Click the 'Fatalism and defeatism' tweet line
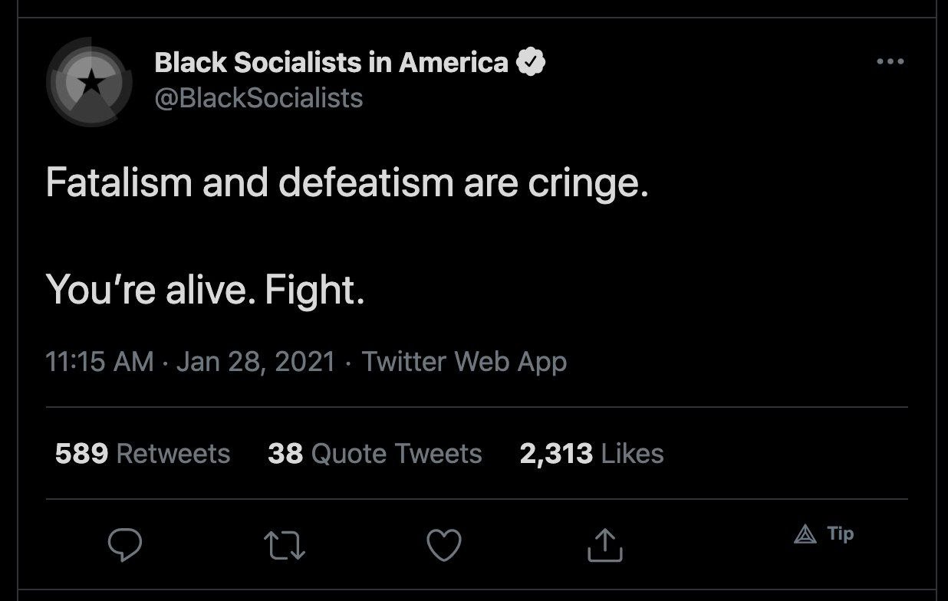This screenshot has height=601, width=948. click(x=347, y=184)
